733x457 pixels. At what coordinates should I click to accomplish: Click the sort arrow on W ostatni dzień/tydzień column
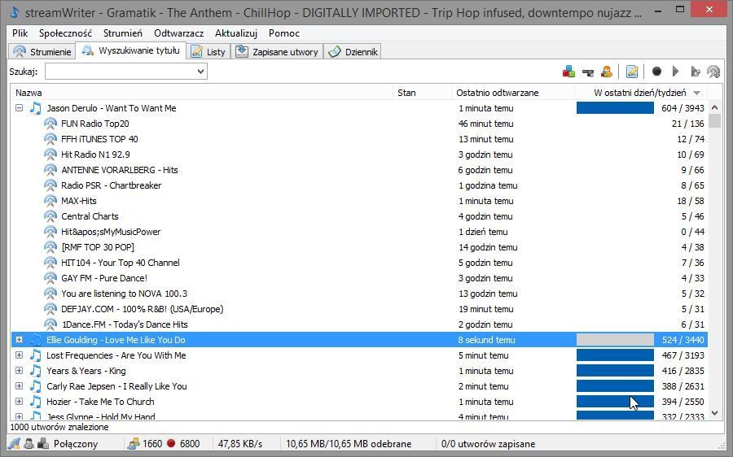click(696, 93)
